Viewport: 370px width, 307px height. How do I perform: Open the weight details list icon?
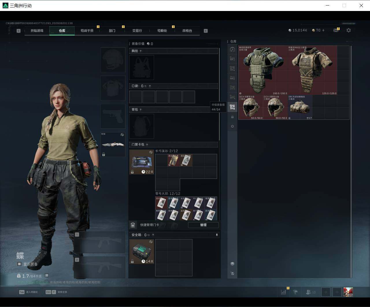pyautogui.click(x=47, y=276)
